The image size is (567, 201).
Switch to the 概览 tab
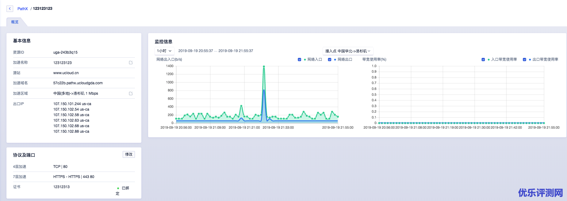tap(15, 22)
